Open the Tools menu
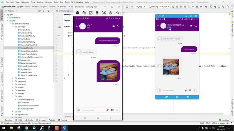Screen dimensions: 234x131 pyautogui.click(x=67, y=3)
